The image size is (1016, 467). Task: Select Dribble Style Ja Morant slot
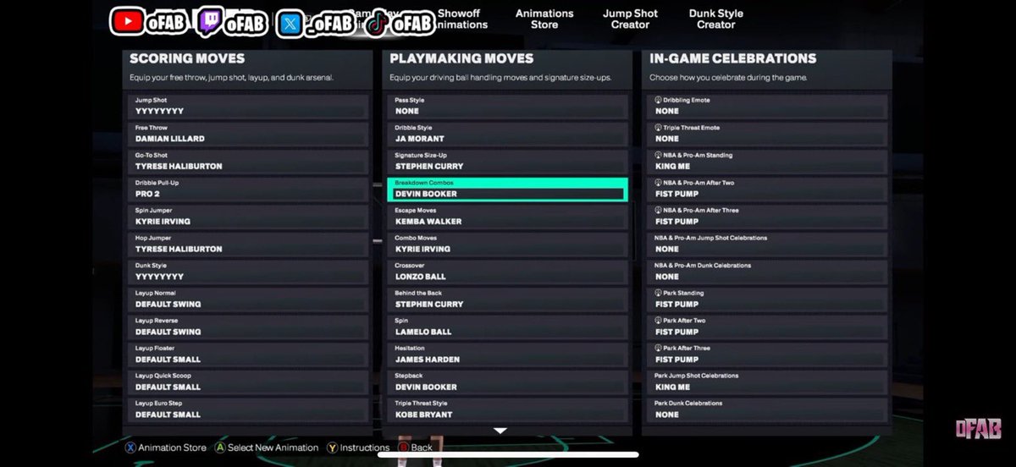pos(508,134)
